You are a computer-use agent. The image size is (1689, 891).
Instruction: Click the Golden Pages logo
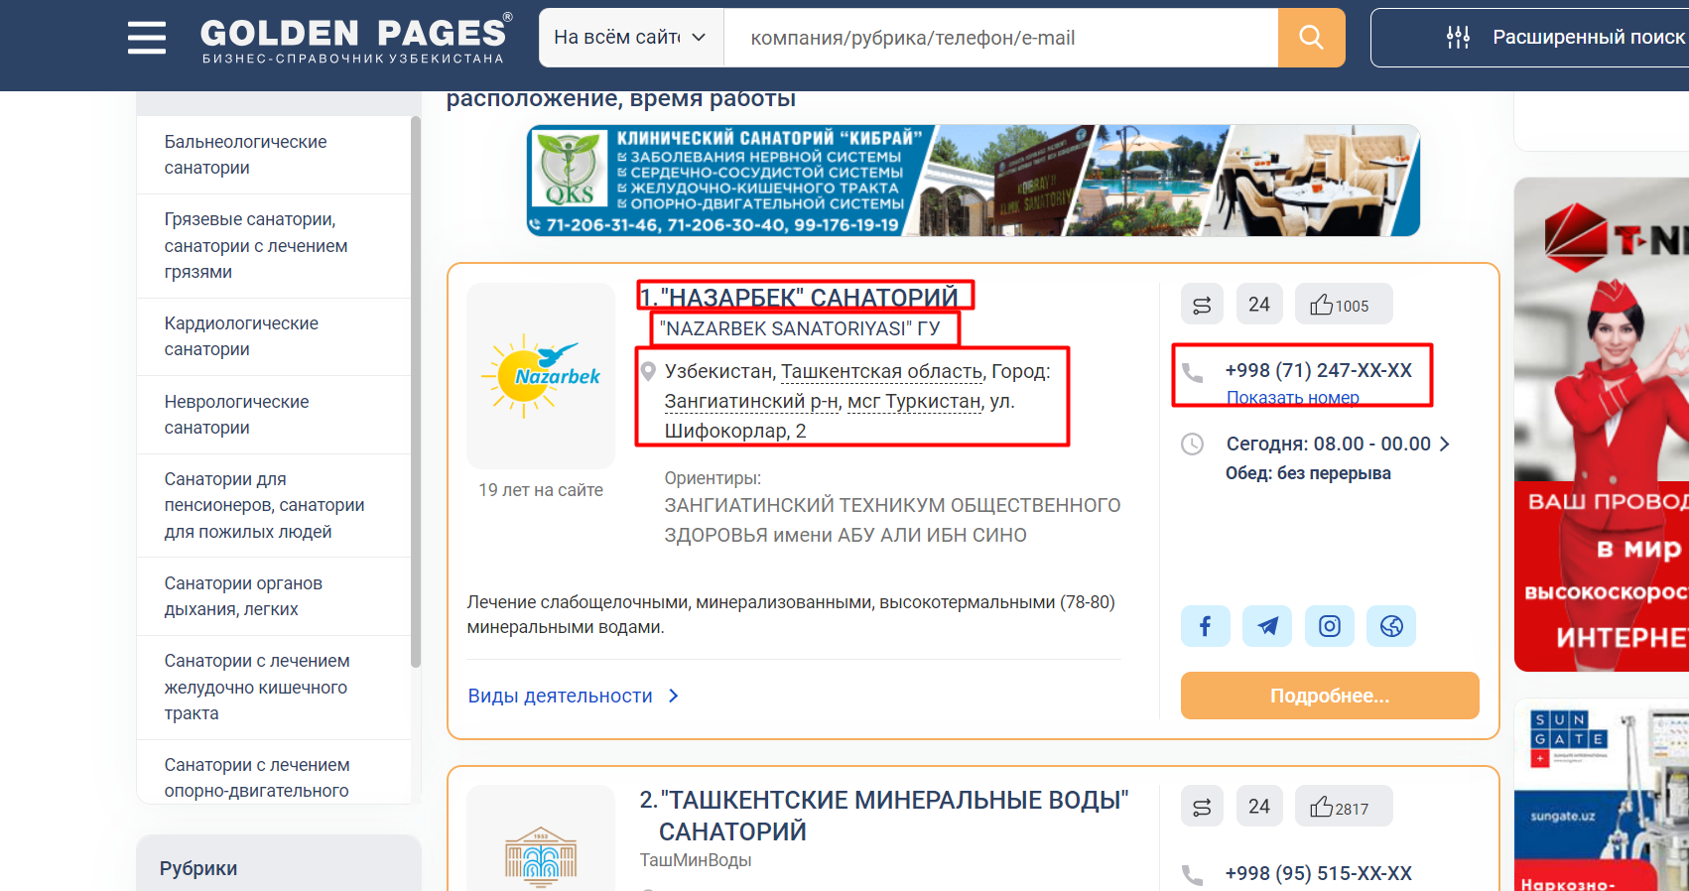(356, 39)
